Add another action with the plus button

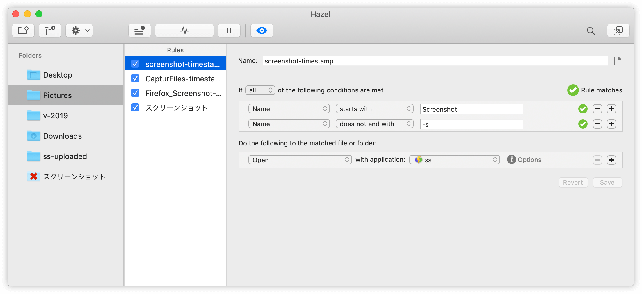click(611, 160)
